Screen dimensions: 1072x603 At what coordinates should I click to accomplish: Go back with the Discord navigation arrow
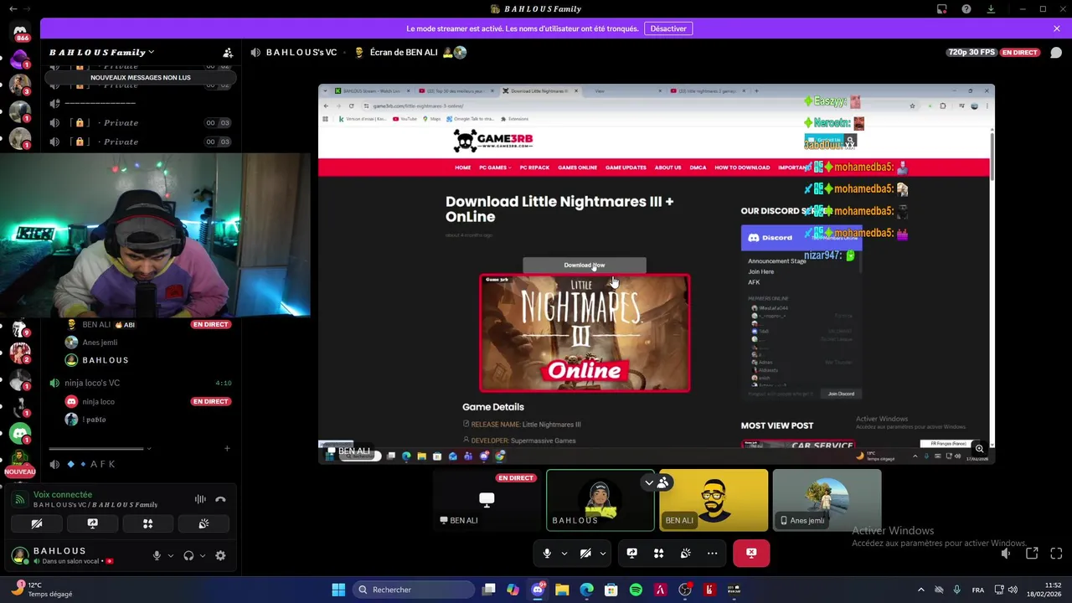[x=13, y=9]
